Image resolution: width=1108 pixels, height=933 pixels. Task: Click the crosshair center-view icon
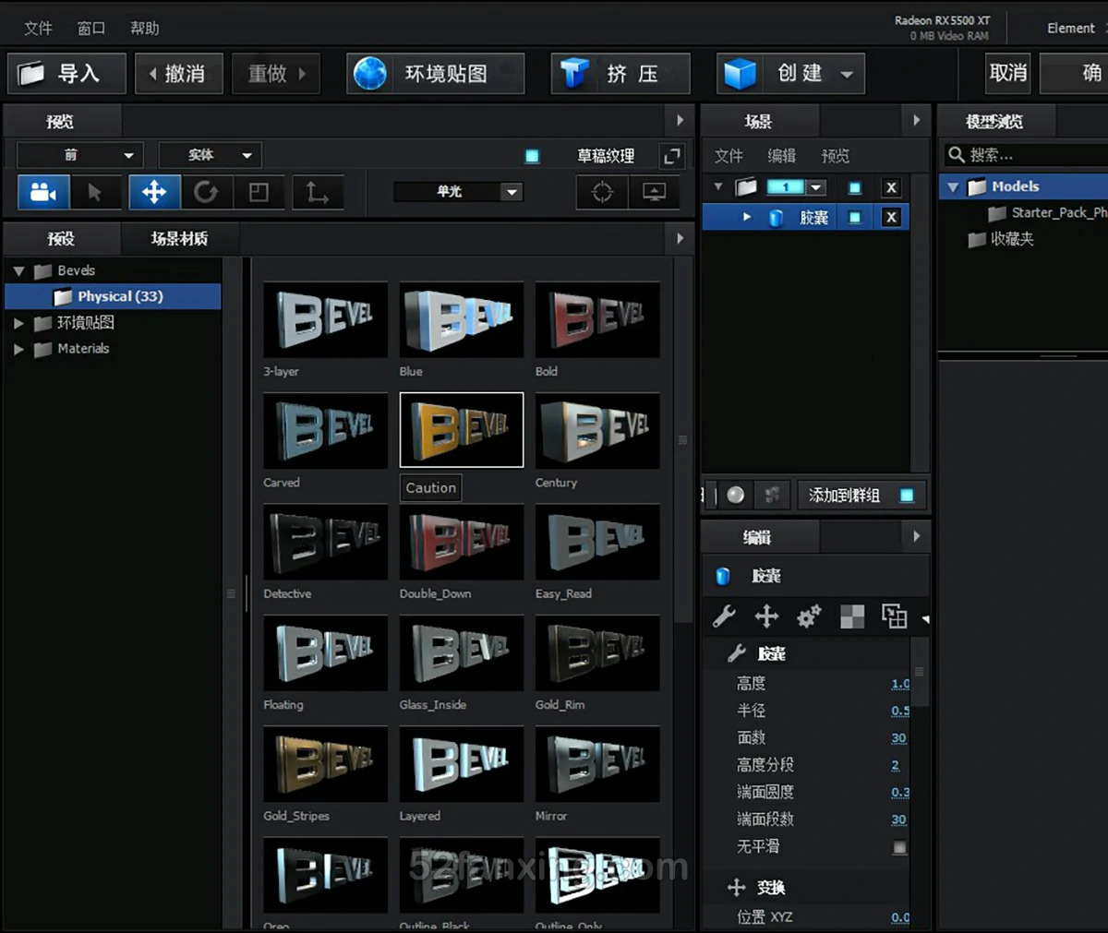pyautogui.click(x=602, y=192)
